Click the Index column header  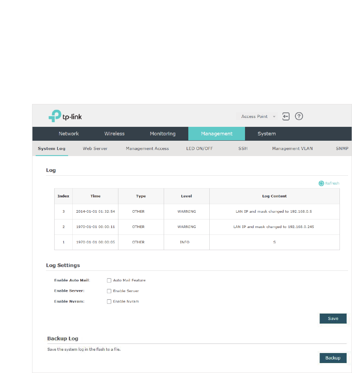point(63,196)
